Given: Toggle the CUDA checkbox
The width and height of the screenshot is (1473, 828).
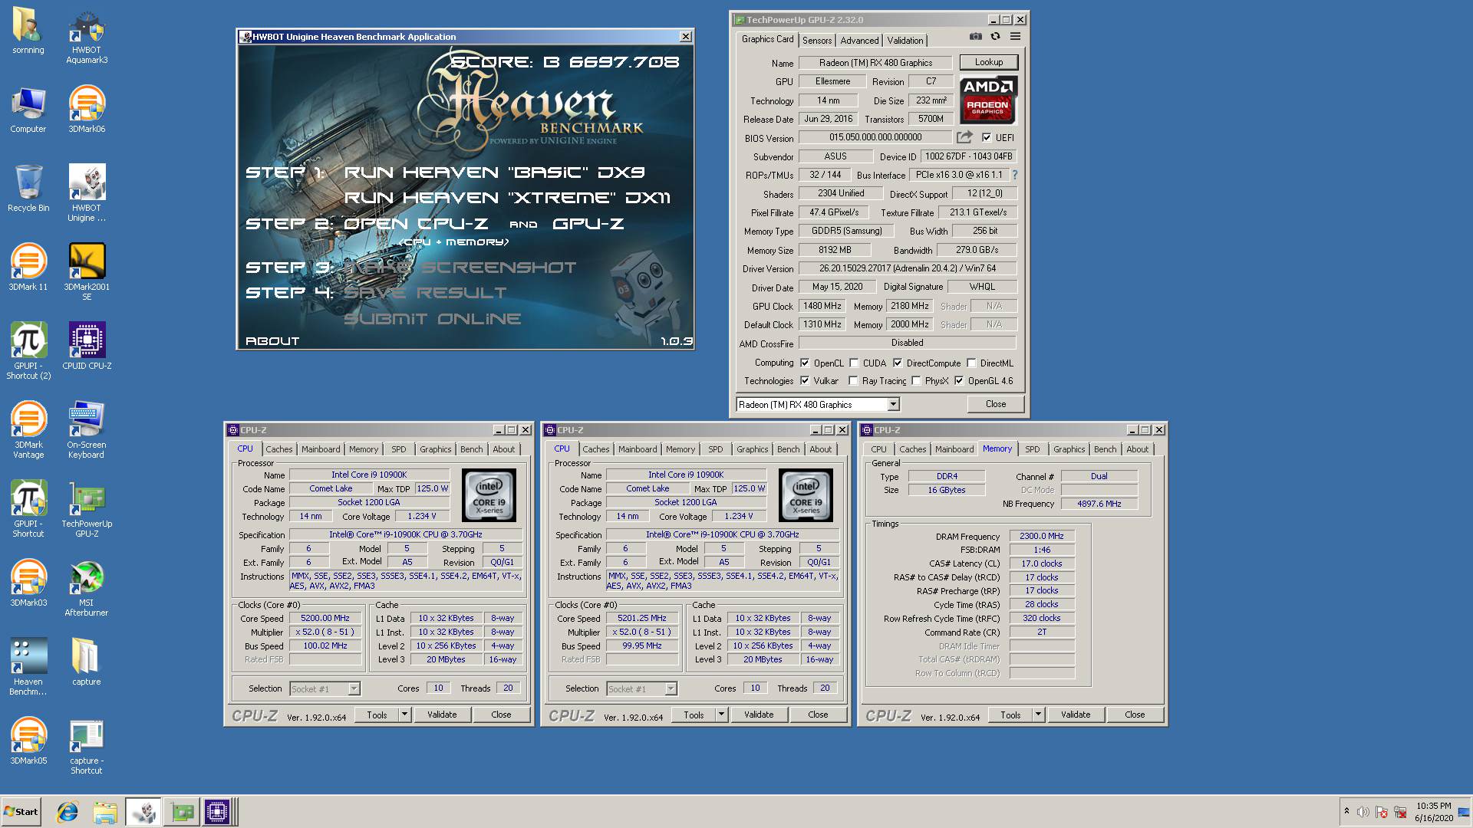Looking at the screenshot, I should pyautogui.click(x=854, y=363).
